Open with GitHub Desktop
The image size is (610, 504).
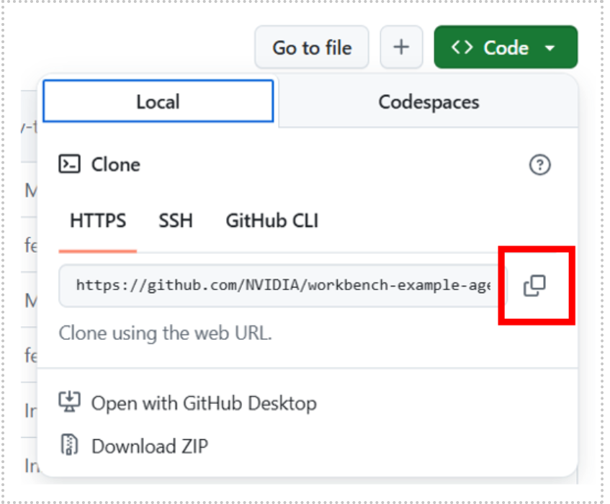coord(203,402)
